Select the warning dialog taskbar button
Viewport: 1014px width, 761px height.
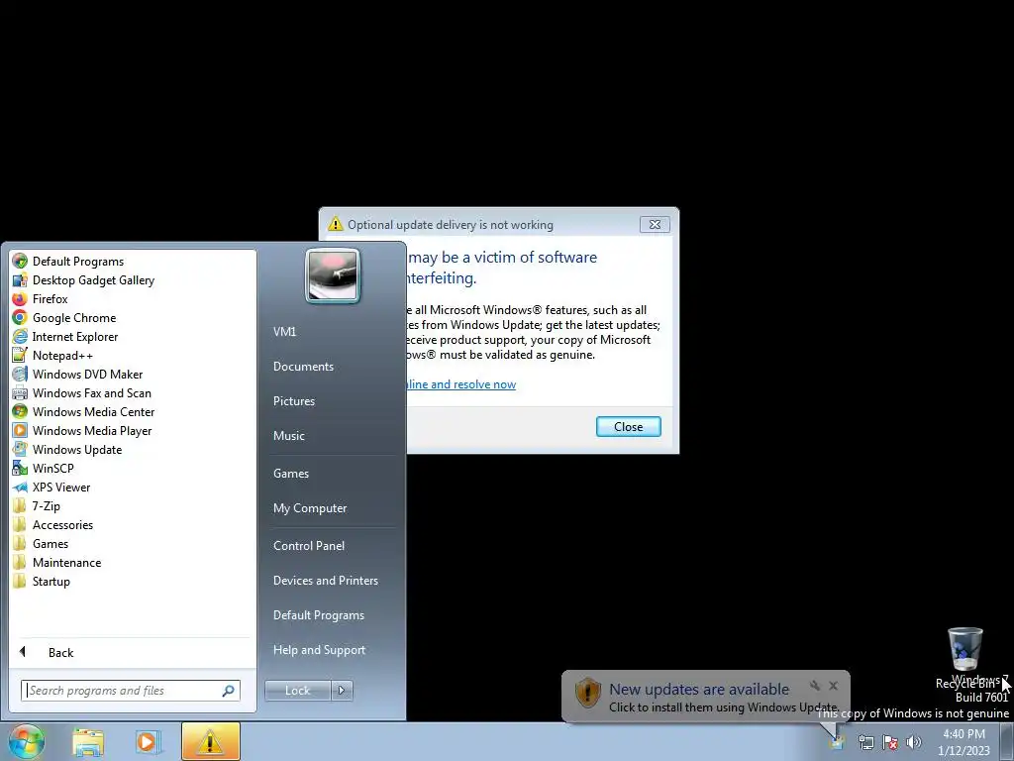(x=210, y=741)
